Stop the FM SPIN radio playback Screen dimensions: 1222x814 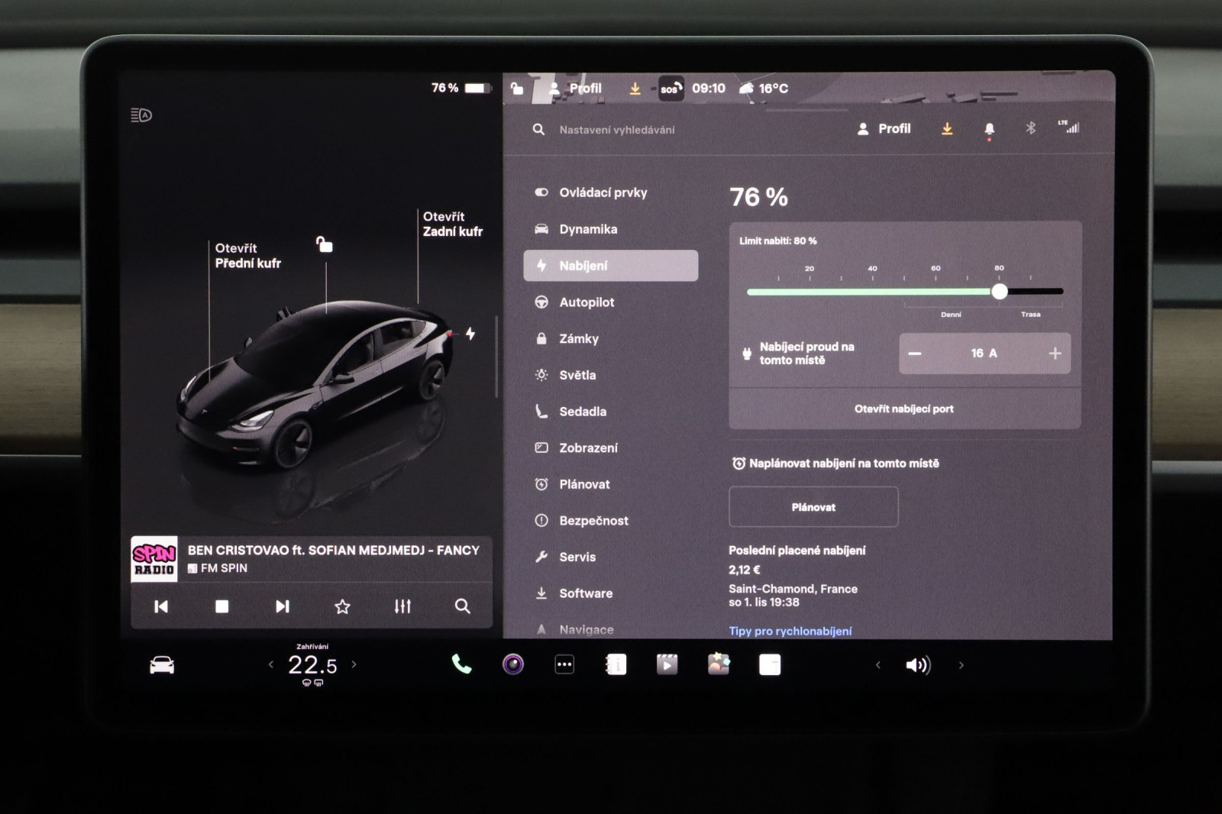coord(221,606)
